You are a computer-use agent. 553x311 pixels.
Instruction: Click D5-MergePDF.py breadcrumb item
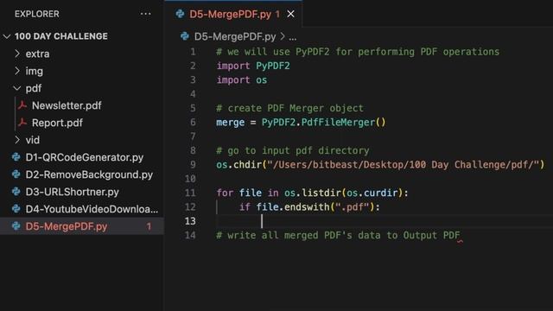click(x=235, y=36)
